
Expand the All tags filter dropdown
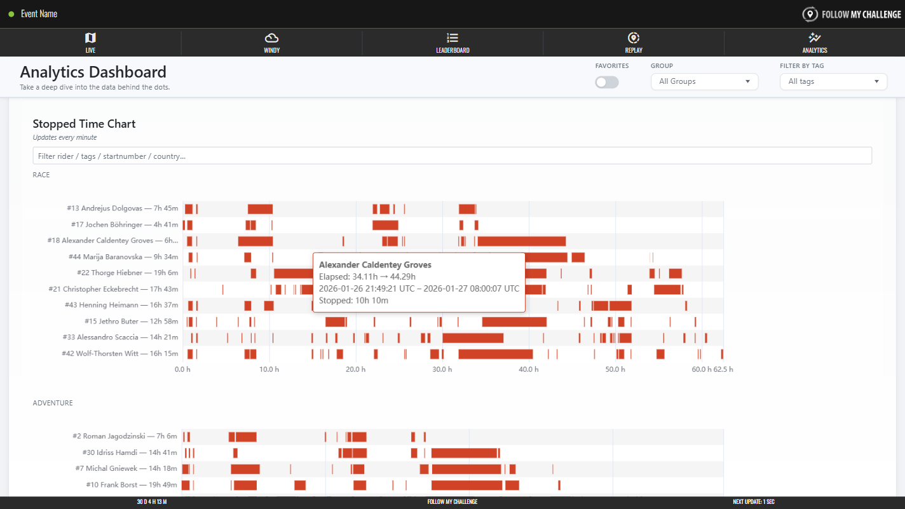tap(833, 81)
